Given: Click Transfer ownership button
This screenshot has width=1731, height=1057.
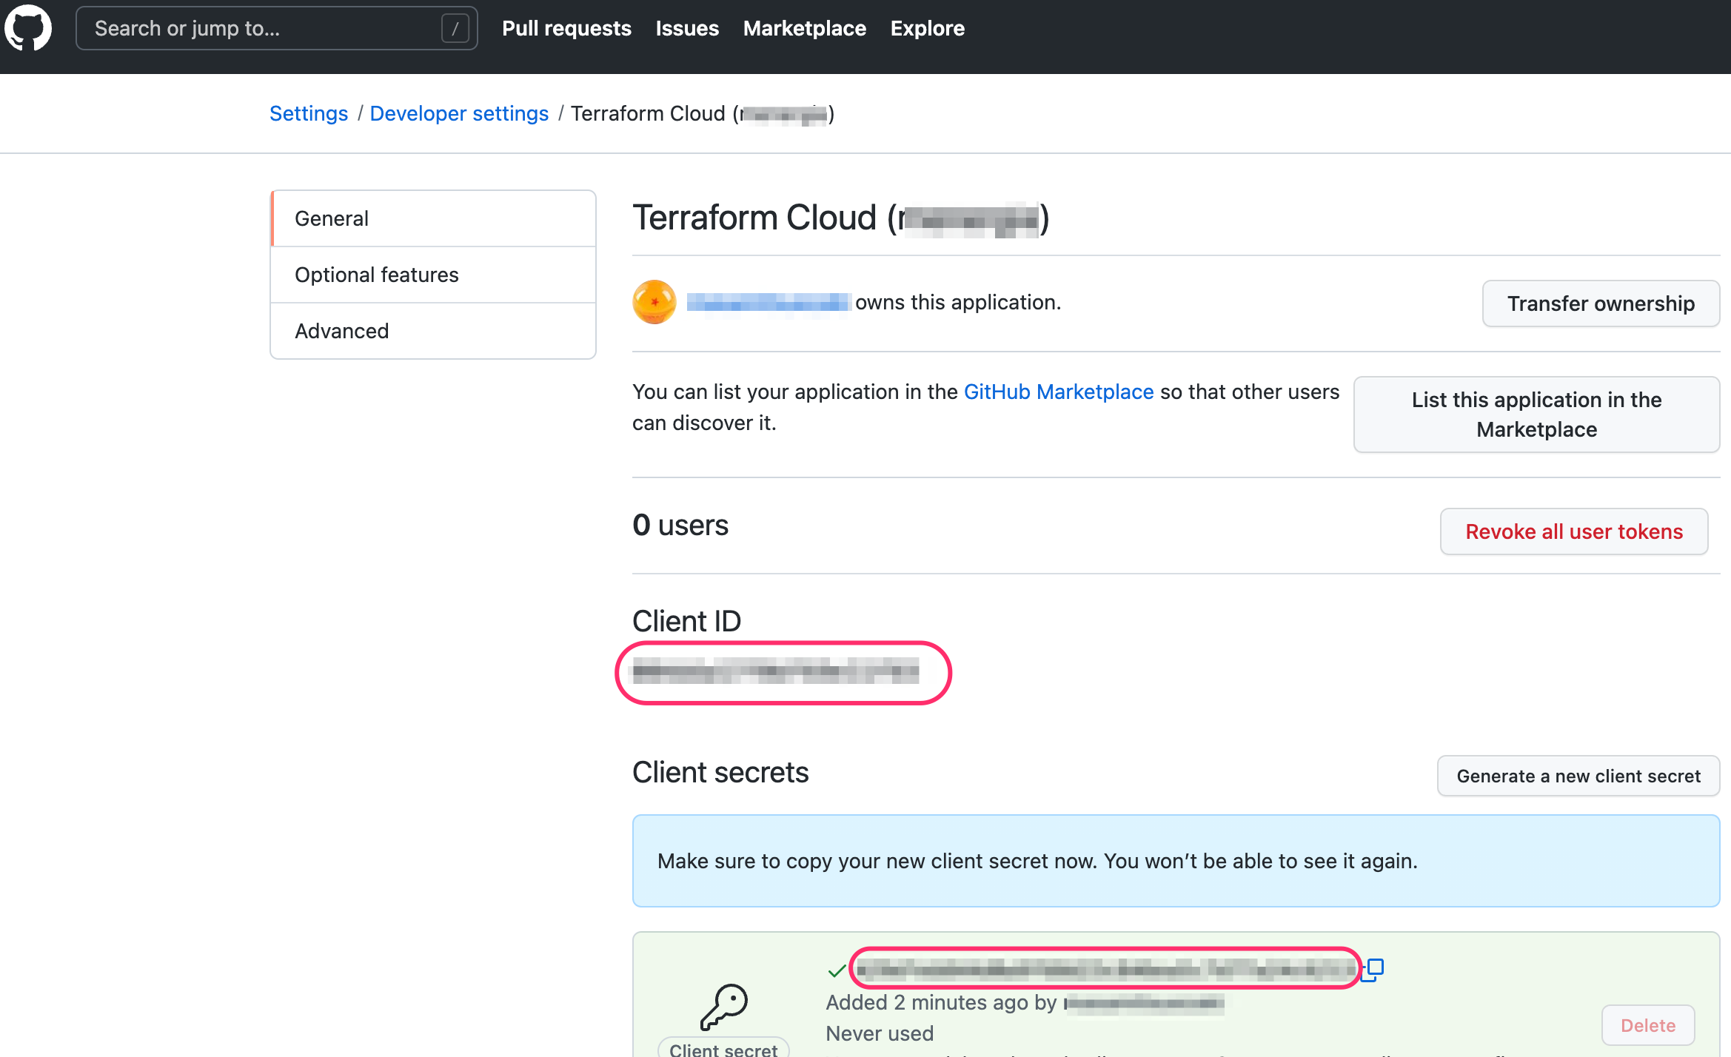Looking at the screenshot, I should click(1601, 303).
